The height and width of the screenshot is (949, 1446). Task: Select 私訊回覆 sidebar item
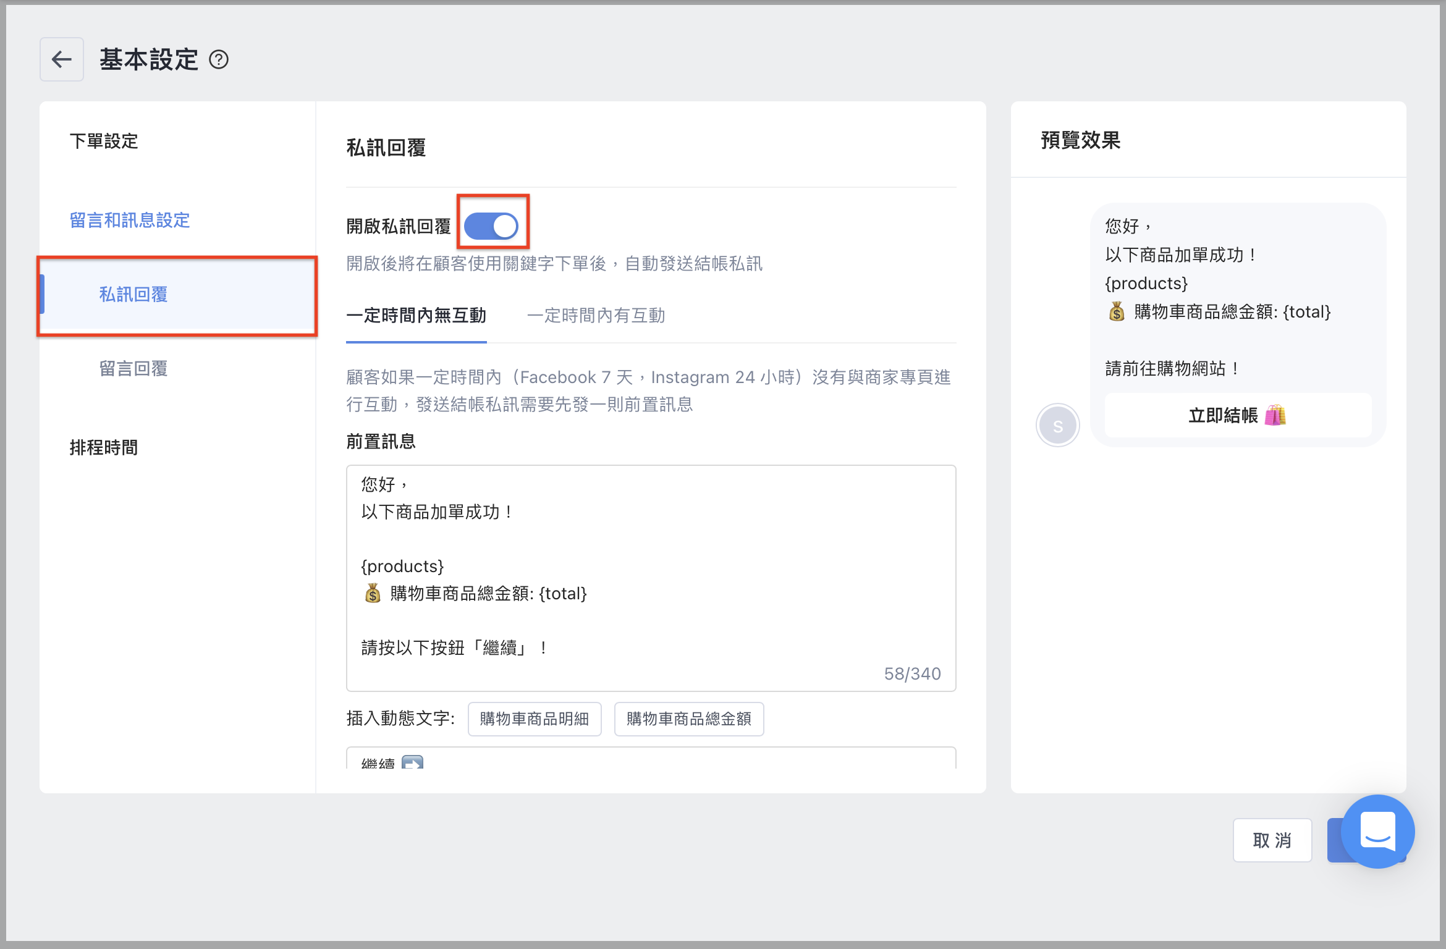point(133,295)
